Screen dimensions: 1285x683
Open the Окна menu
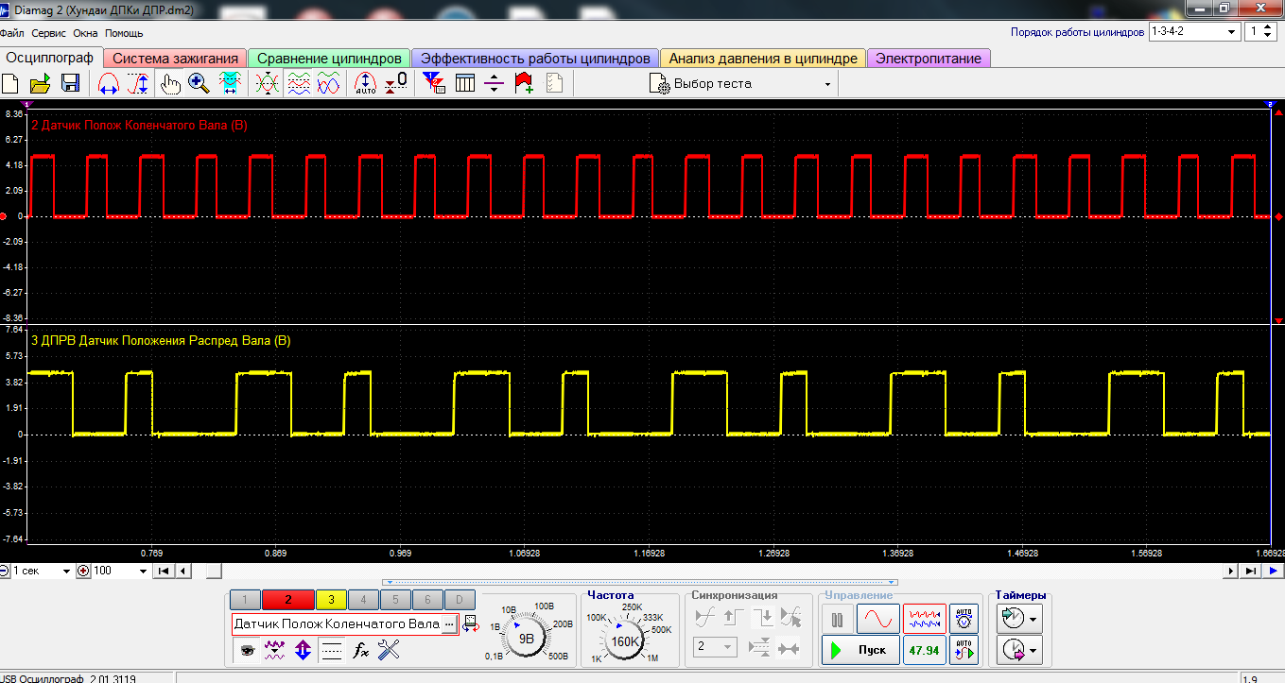point(86,33)
